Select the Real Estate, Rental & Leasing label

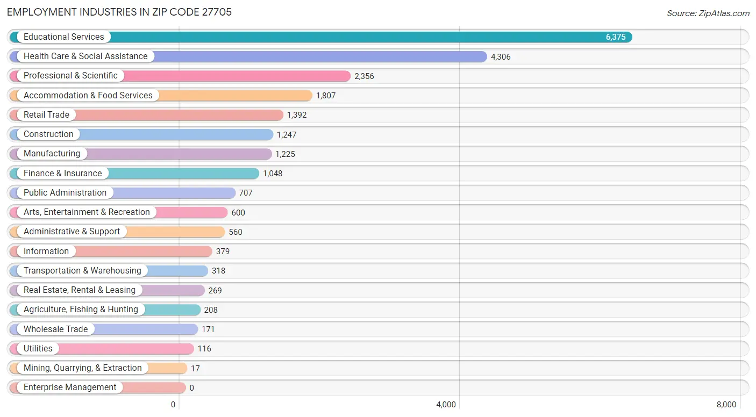pos(80,290)
